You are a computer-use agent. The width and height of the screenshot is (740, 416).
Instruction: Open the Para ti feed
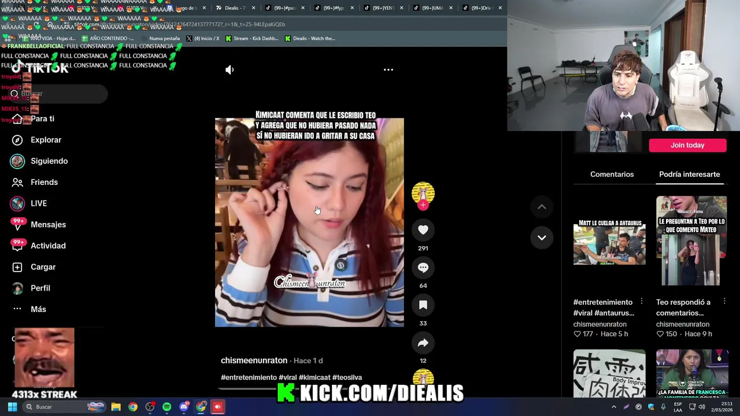(35, 118)
